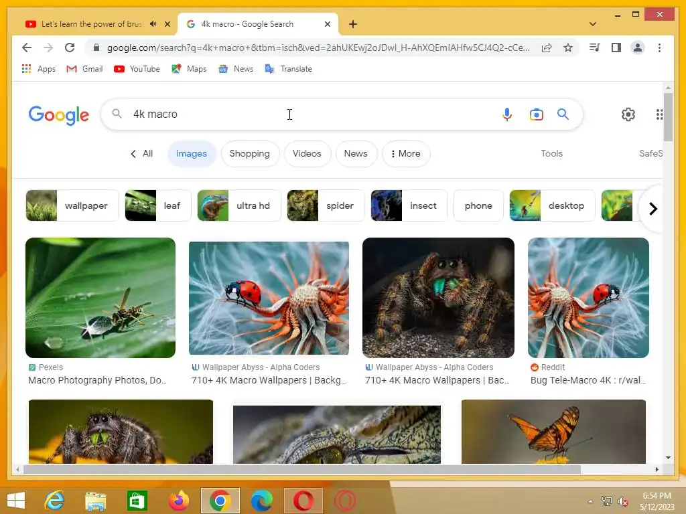Start voice search with the microphone icon

click(506, 114)
